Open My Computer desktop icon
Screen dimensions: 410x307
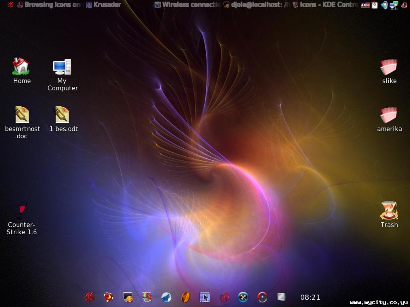click(x=62, y=67)
